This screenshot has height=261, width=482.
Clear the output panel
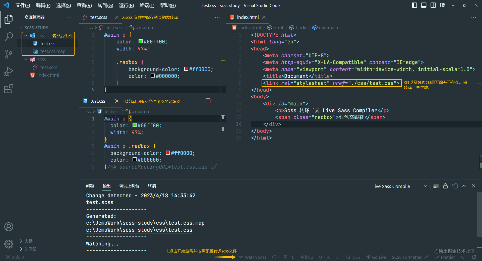(x=436, y=186)
